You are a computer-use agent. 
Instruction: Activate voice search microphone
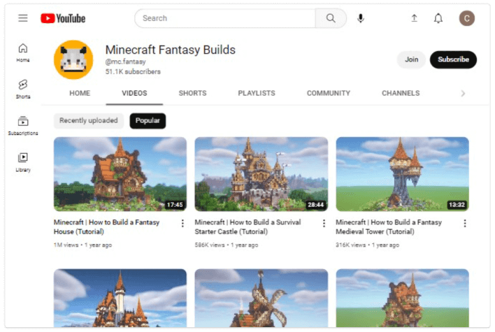[x=361, y=18]
